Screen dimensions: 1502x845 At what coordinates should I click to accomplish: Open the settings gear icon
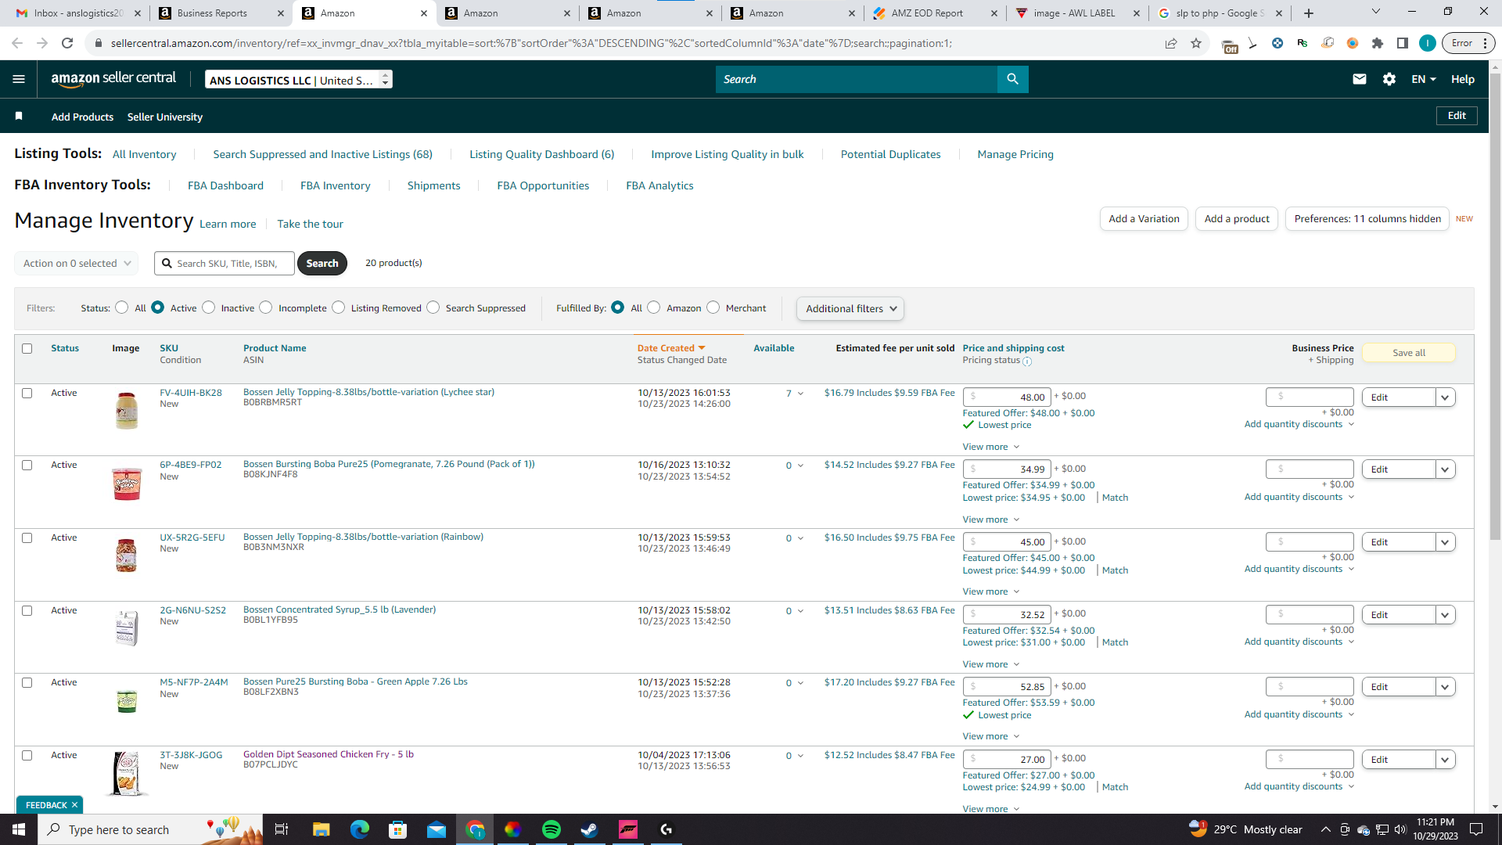click(1389, 79)
